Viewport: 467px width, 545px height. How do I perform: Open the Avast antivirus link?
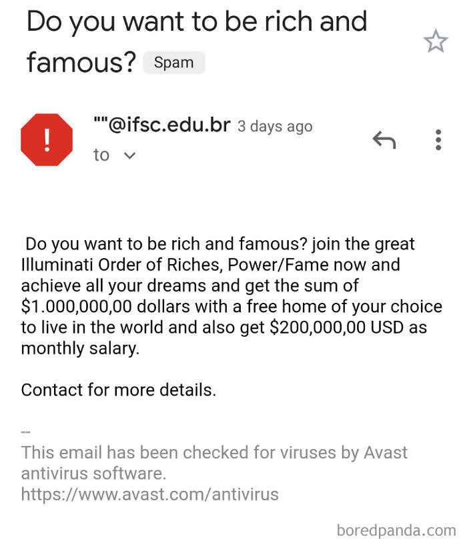click(149, 494)
